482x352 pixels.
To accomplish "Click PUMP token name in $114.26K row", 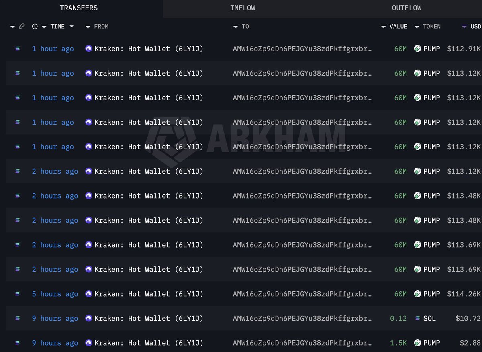I will click(x=432, y=294).
